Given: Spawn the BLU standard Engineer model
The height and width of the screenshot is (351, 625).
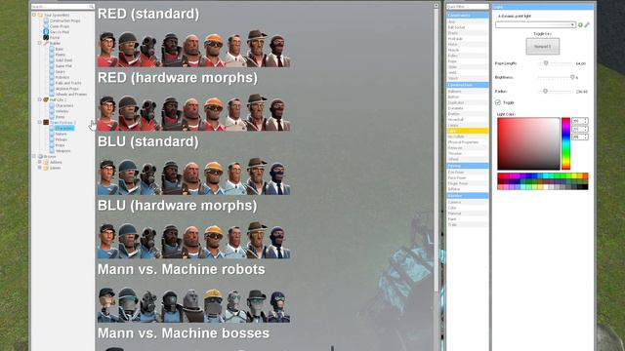Looking at the screenshot, I should [x=215, y=177].
